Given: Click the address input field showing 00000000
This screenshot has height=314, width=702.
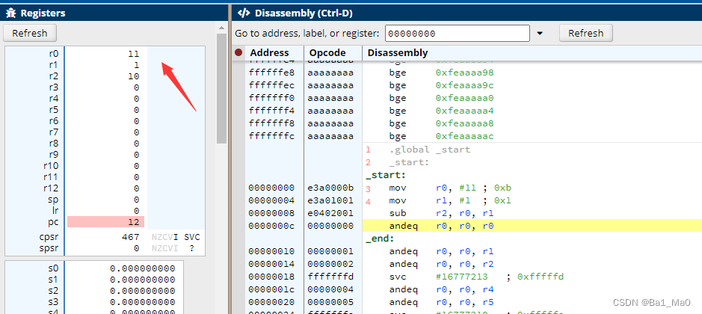Looking at the screenshot, I should [457, 34].
